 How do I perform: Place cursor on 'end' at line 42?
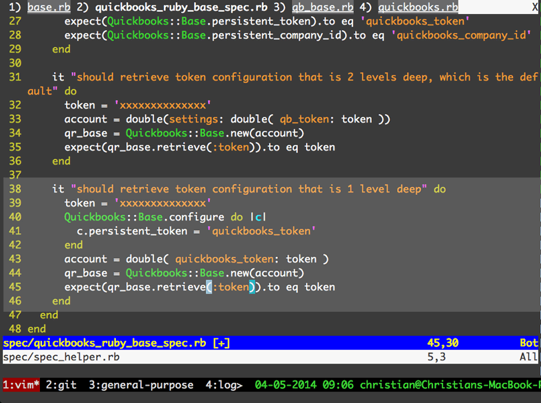click(73, 244)
